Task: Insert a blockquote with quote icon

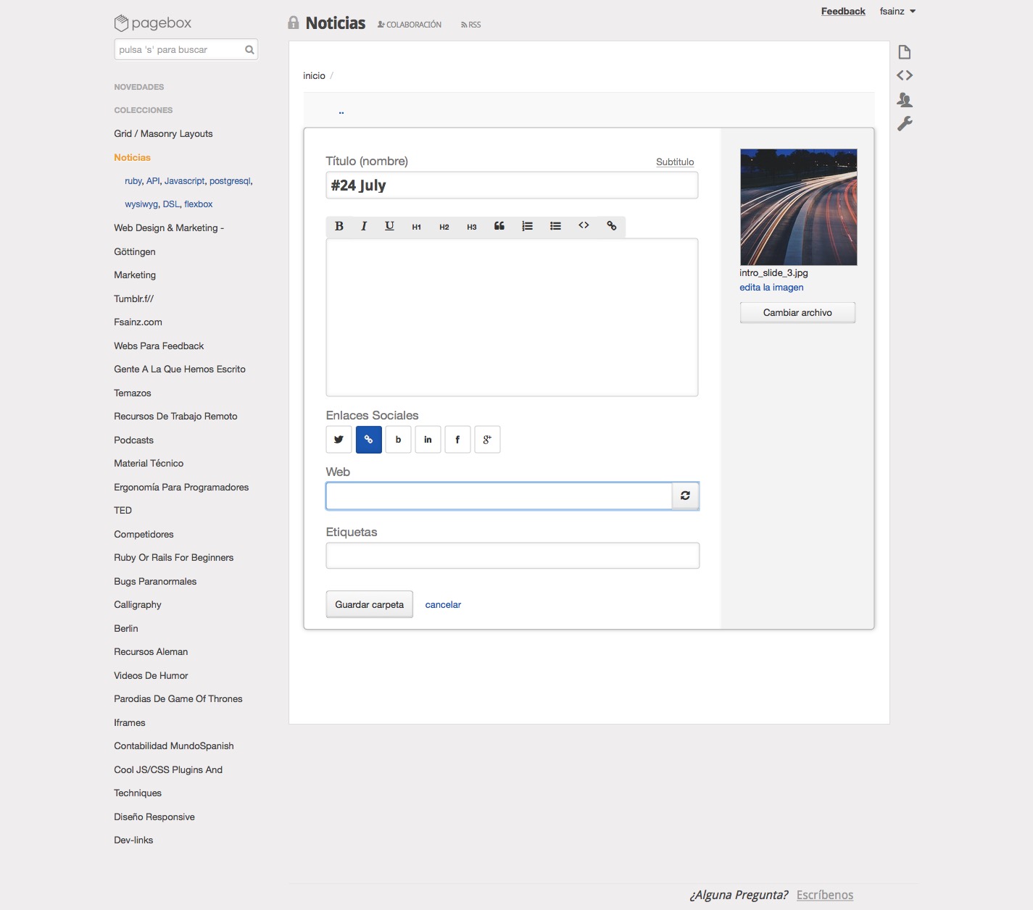Action: (499, 226)
